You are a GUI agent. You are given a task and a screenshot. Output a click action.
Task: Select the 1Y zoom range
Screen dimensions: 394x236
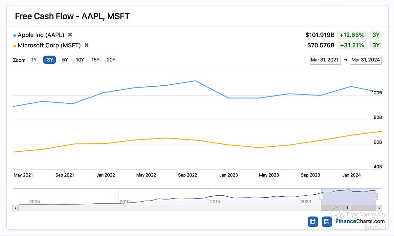34,60
